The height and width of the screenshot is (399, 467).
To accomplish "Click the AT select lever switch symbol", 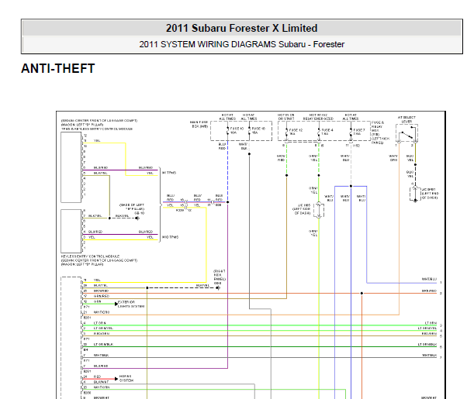I will pyautogui.click(x=406, y=133).
